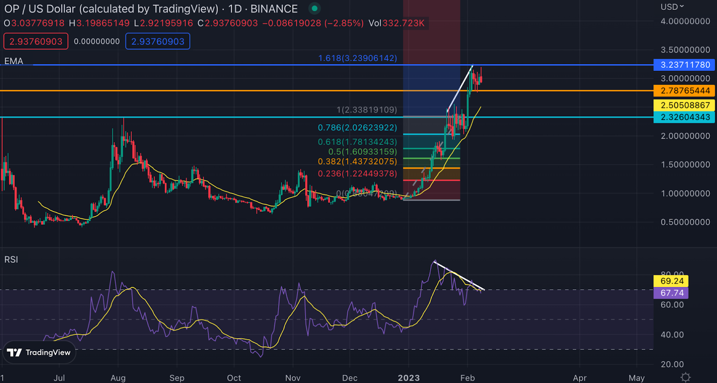Select the 1(2.33819109) Fibonacci label
The width and height of the screenshot is (717, 383).
[x=367, y=110]
